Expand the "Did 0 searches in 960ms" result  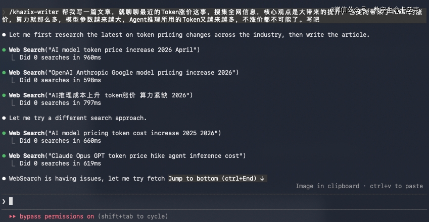pos(60,58)
